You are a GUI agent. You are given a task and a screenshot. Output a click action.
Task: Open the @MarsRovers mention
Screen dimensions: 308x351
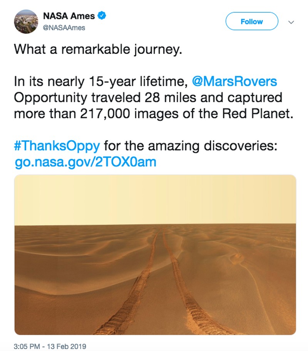234,81
